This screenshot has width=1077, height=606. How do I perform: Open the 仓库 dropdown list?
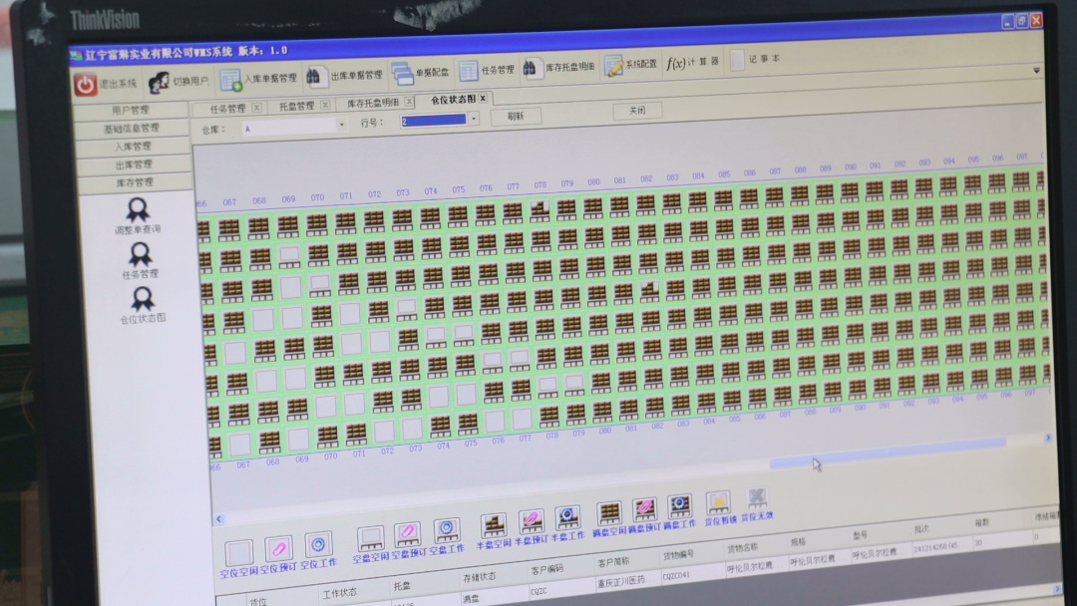pos(341,125)
